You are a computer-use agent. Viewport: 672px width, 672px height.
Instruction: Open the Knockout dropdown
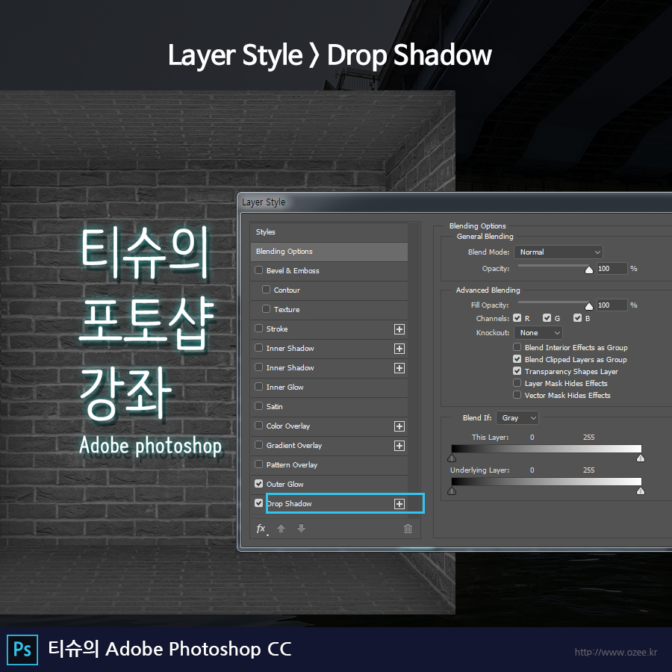pos(538,333)
